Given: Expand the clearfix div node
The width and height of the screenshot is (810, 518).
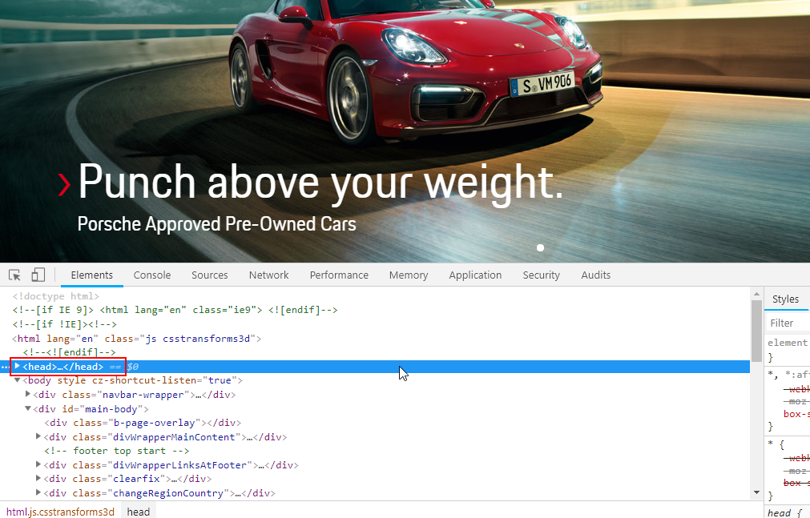Looking at the screenshot, I should point(38,479).
